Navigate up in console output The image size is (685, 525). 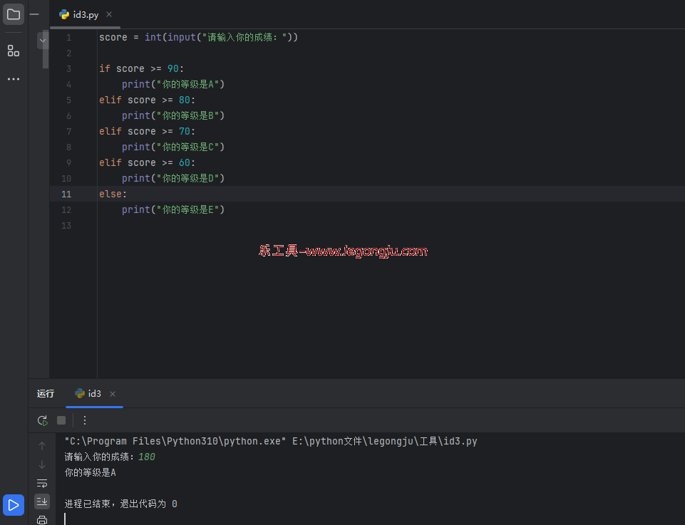click(42, 445)
